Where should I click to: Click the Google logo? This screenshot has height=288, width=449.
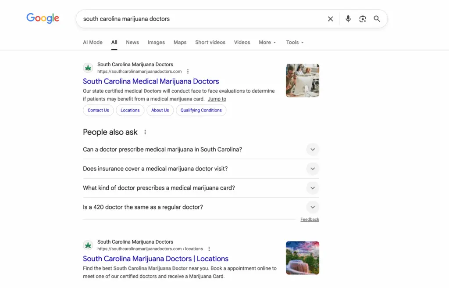(43, 18)
